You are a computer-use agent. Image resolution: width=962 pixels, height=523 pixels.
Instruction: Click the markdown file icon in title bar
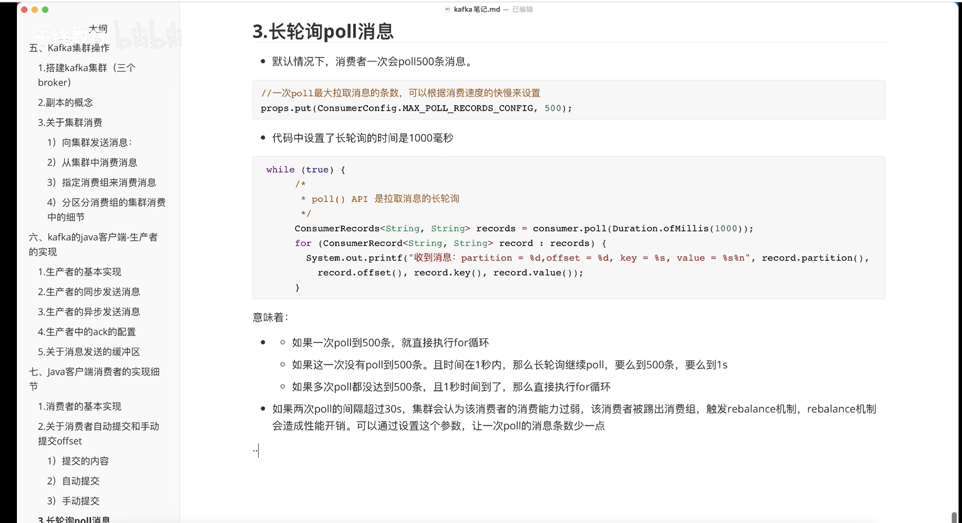[447, 9]
